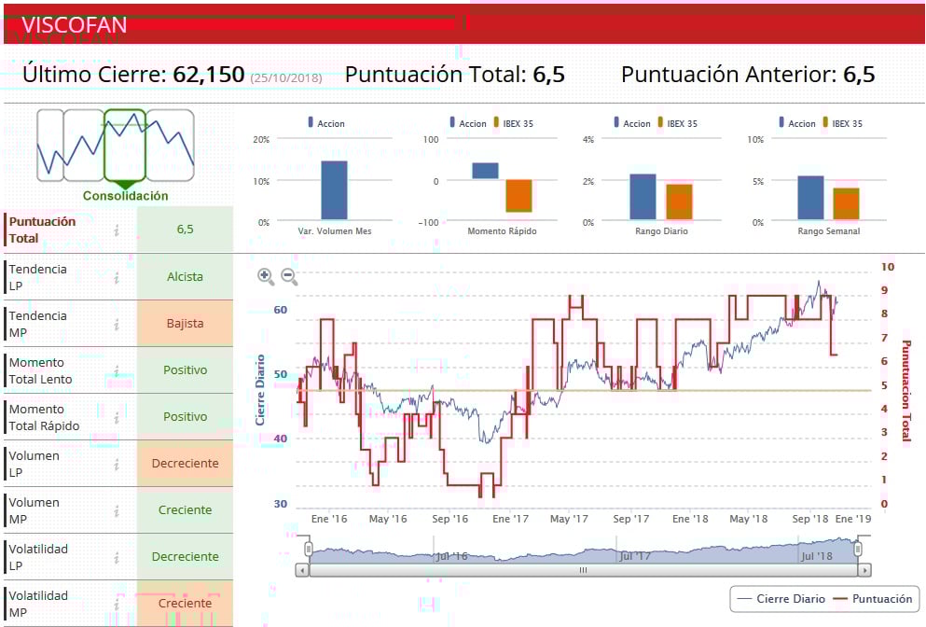Open info icon for Volumen LP row
The height and width of the screenshot is (627, 926).
tap(117, 465)
